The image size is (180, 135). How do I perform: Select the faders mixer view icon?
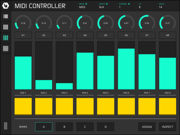pos(6,38)
